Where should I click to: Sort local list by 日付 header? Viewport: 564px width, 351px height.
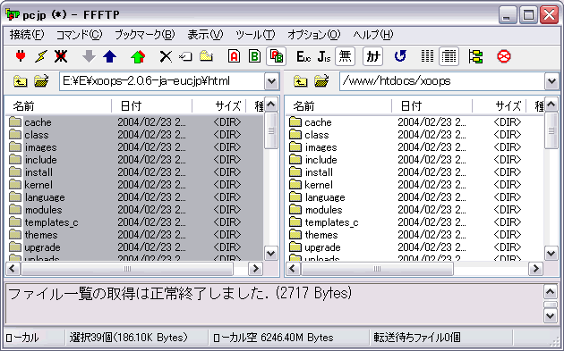(x=152, y=106)
